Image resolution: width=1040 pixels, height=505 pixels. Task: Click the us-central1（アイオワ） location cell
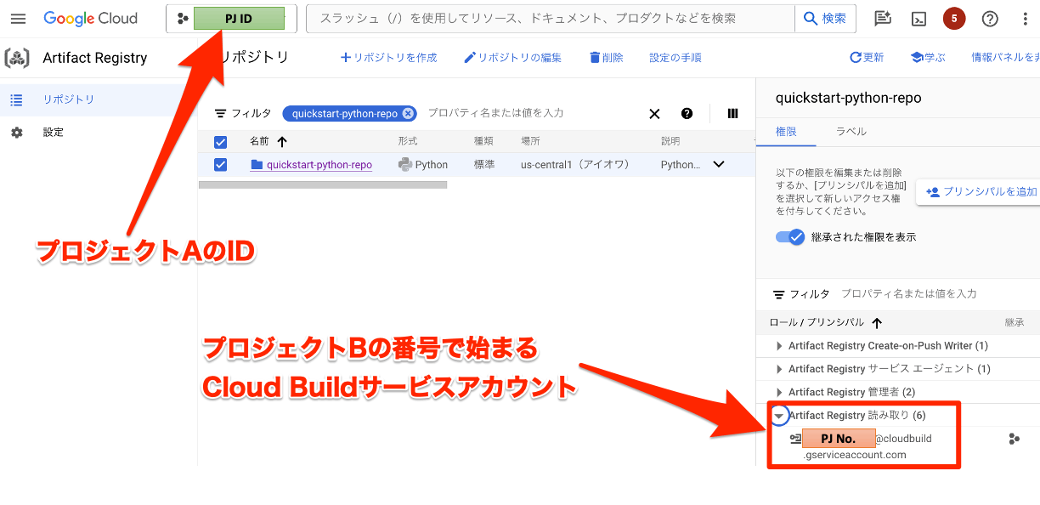575,165
